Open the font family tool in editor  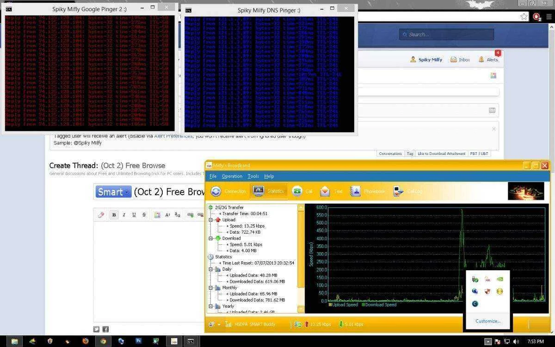(x=177, y=215)
